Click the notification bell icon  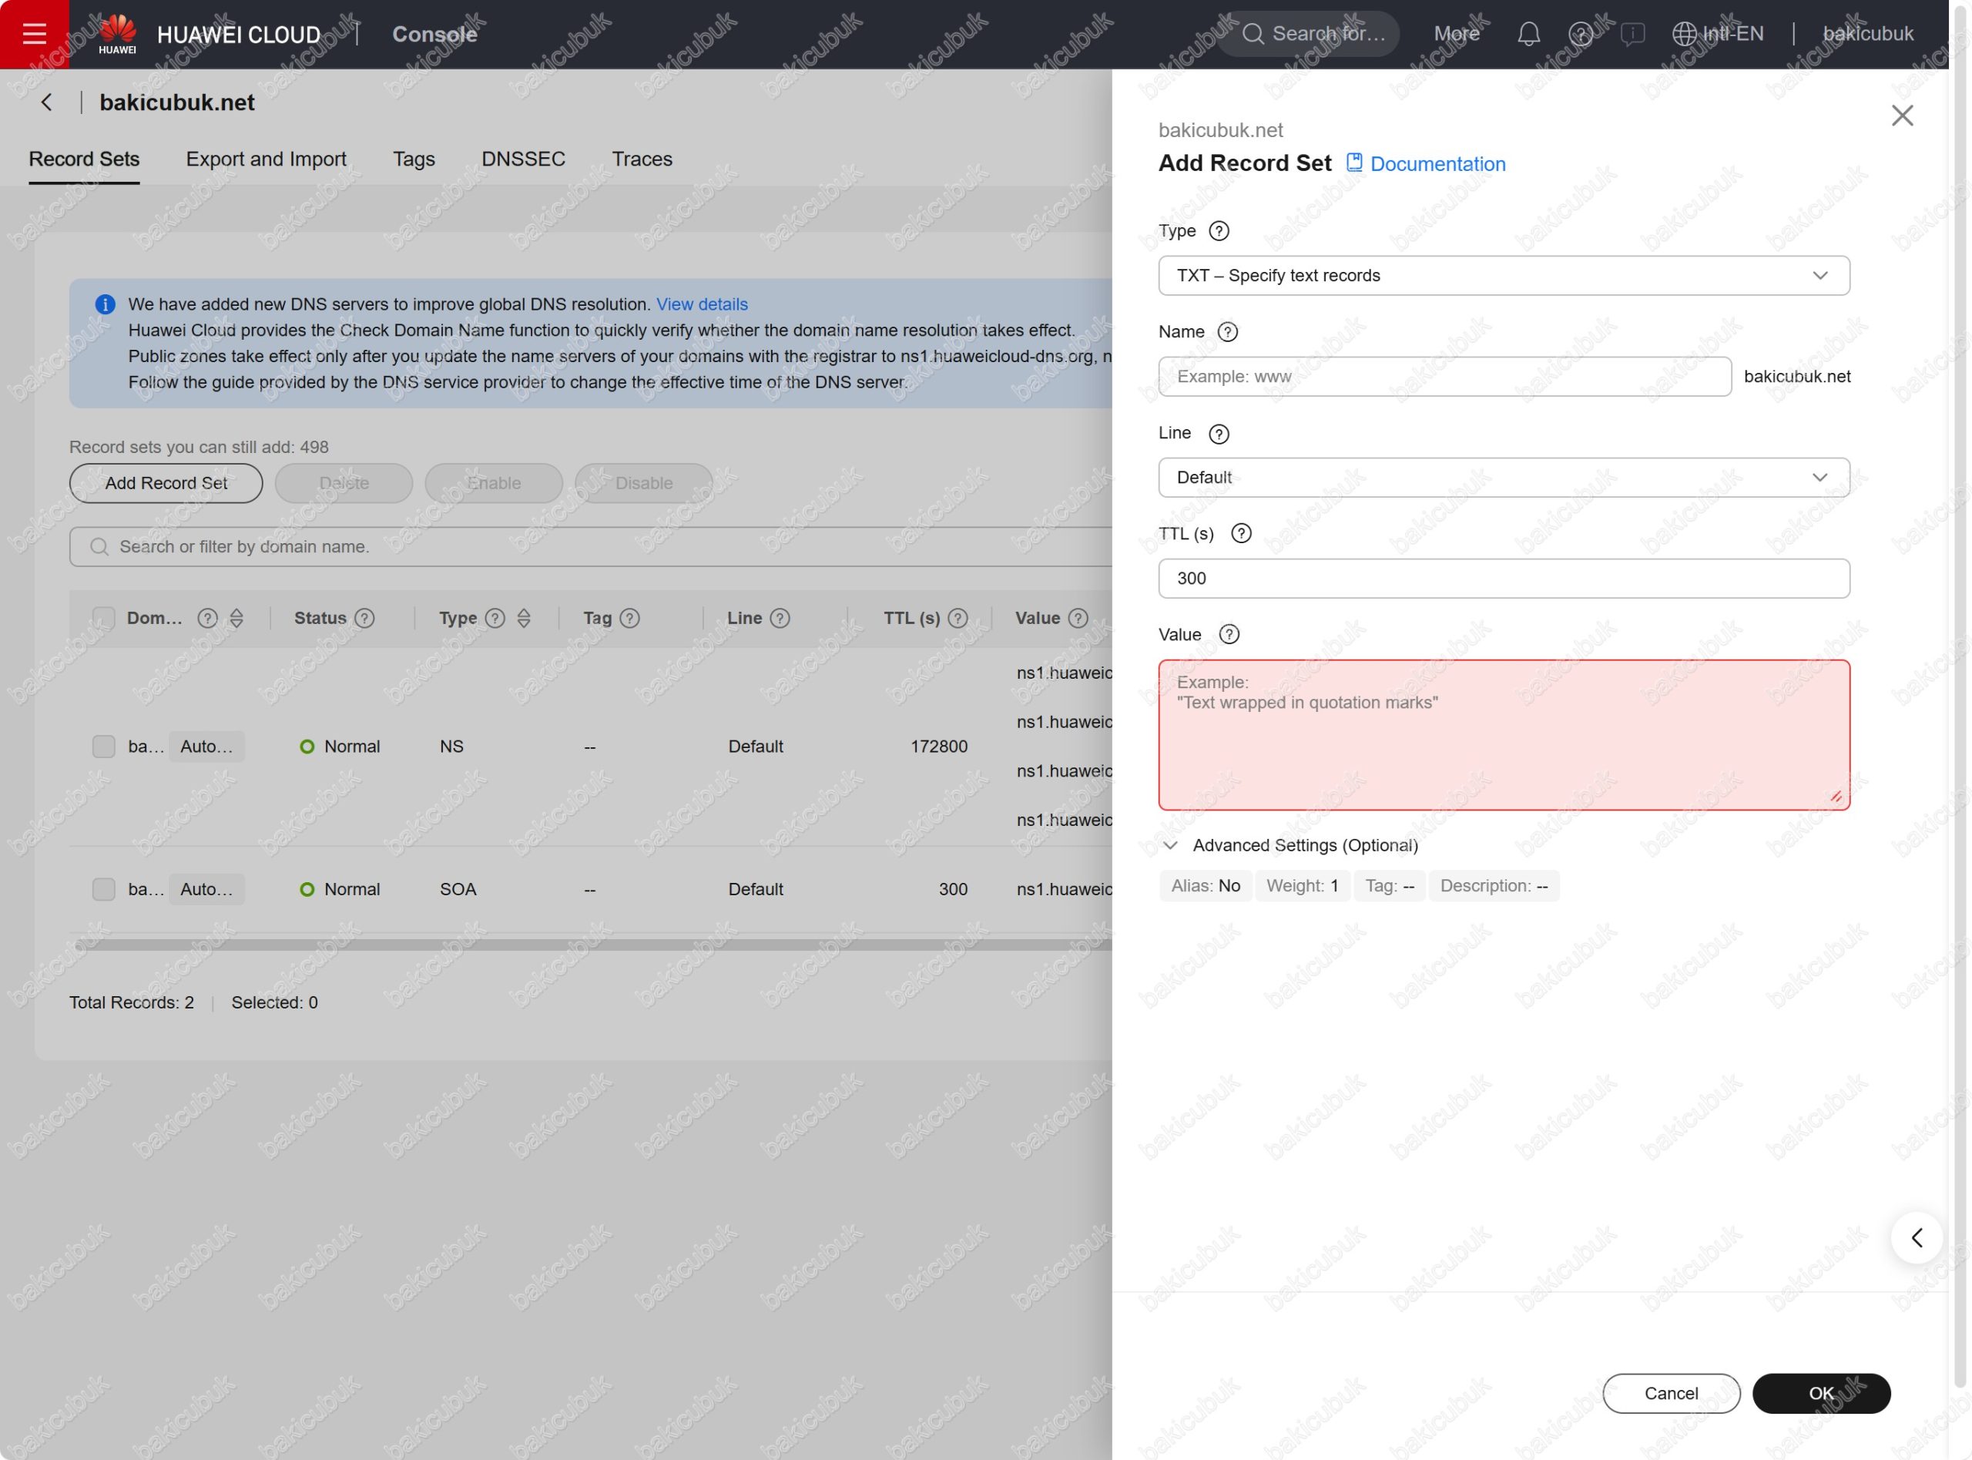(1528, 34)
